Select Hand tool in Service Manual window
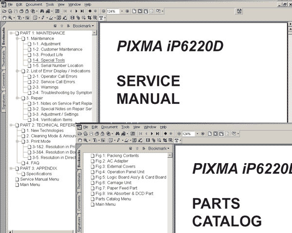The width and height of the screenshot is (292, 233). coord(4,18)
